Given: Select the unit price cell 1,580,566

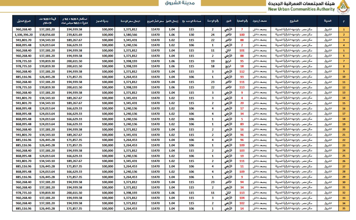Looking at the screenshot, I should [130, 35].
